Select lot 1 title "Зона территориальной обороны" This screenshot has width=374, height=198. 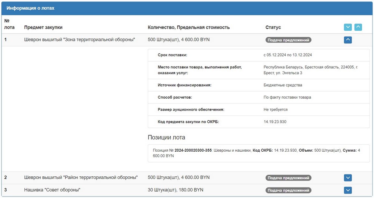[79, 40]
